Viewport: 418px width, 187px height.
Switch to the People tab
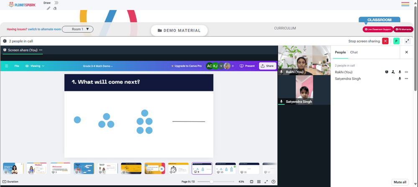pyautogui.click(x=340, y=53)
